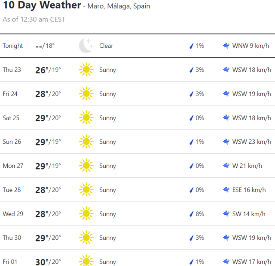Viewport: 275px width, 266px height.
Task: Click the Maro, Málaga, Spain location text
Action: click(x=119, y=6)
